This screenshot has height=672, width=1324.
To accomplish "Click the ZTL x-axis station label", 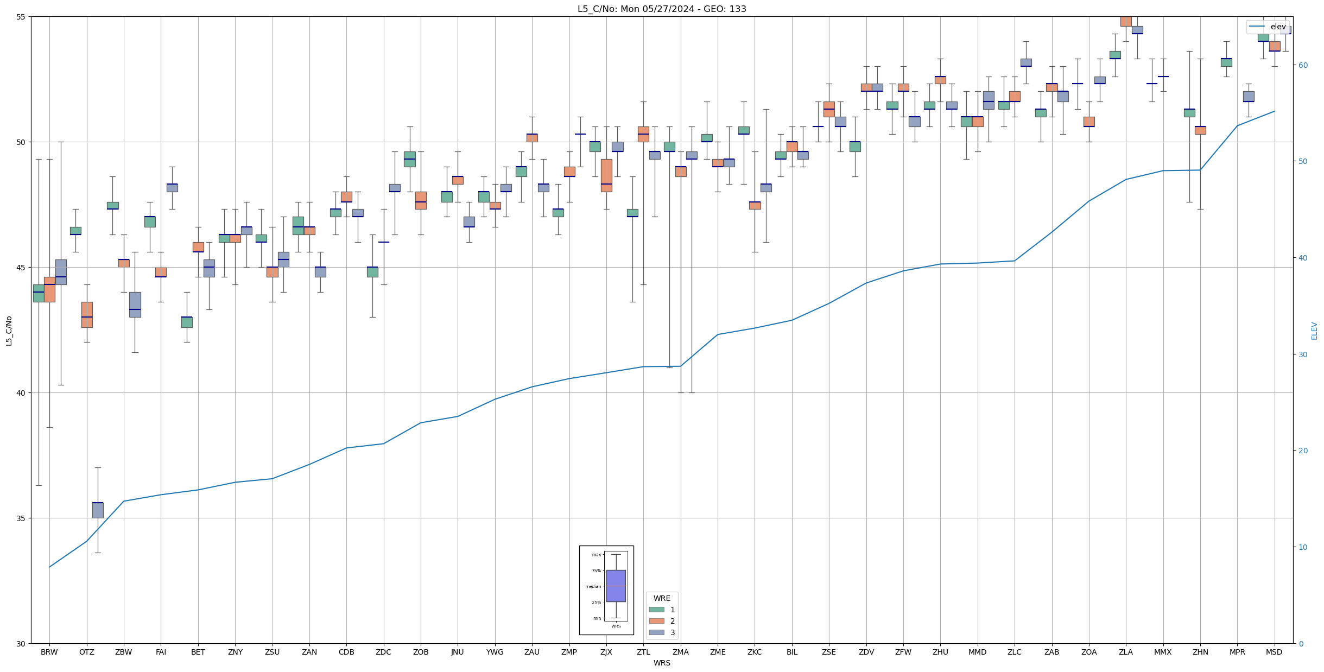I will (643, 652).
